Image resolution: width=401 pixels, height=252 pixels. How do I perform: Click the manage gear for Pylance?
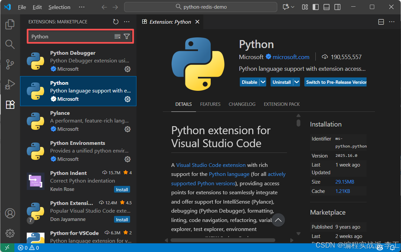pos(127,129)
